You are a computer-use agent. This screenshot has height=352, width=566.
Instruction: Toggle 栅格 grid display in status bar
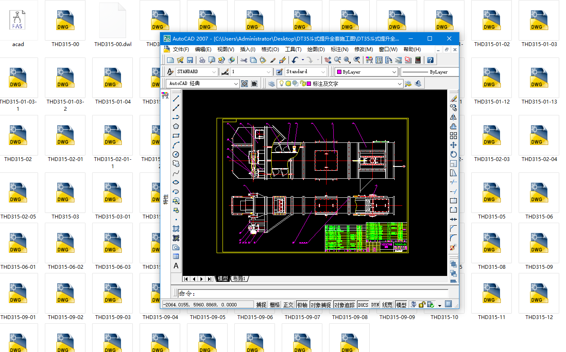(275, 305)
